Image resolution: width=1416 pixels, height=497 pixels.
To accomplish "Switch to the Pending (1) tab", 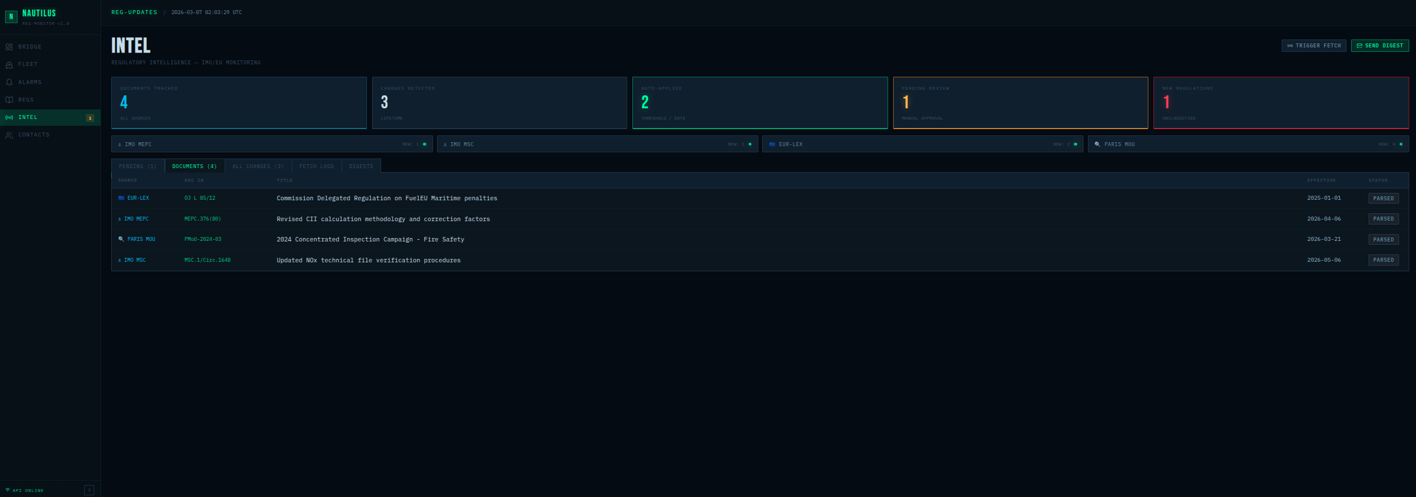I will click(x=138, y=166).
